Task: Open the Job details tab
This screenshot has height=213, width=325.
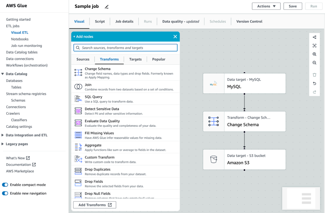Action: coord(124,22)
